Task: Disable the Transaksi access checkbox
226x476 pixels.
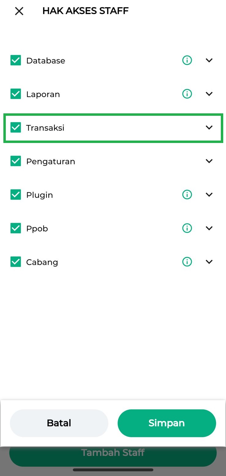Action: (x=16, y=128)
